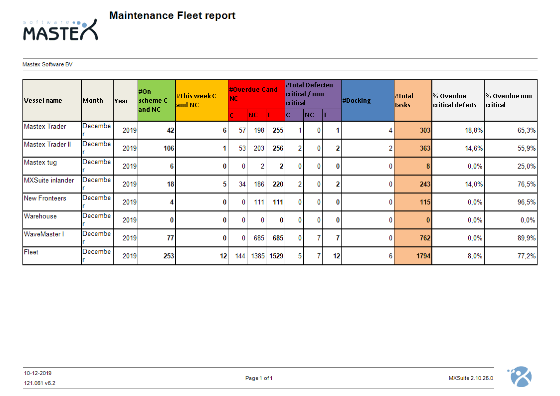Click the green '#On scheme C and NC' header
This screenshot has width=560, height=396.
(156, 100)
